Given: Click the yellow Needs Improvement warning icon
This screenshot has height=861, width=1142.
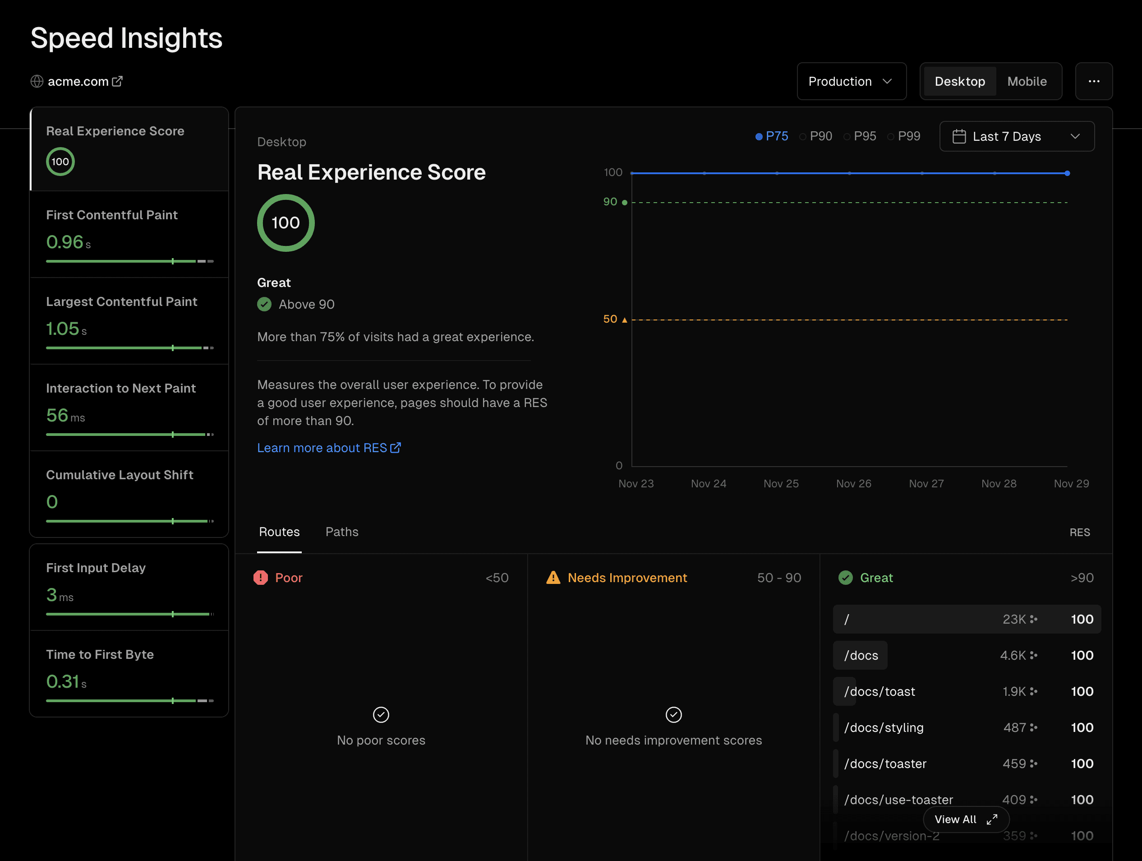Looking at the screenshot, I should pyautogui.click(x=553, y=578).
